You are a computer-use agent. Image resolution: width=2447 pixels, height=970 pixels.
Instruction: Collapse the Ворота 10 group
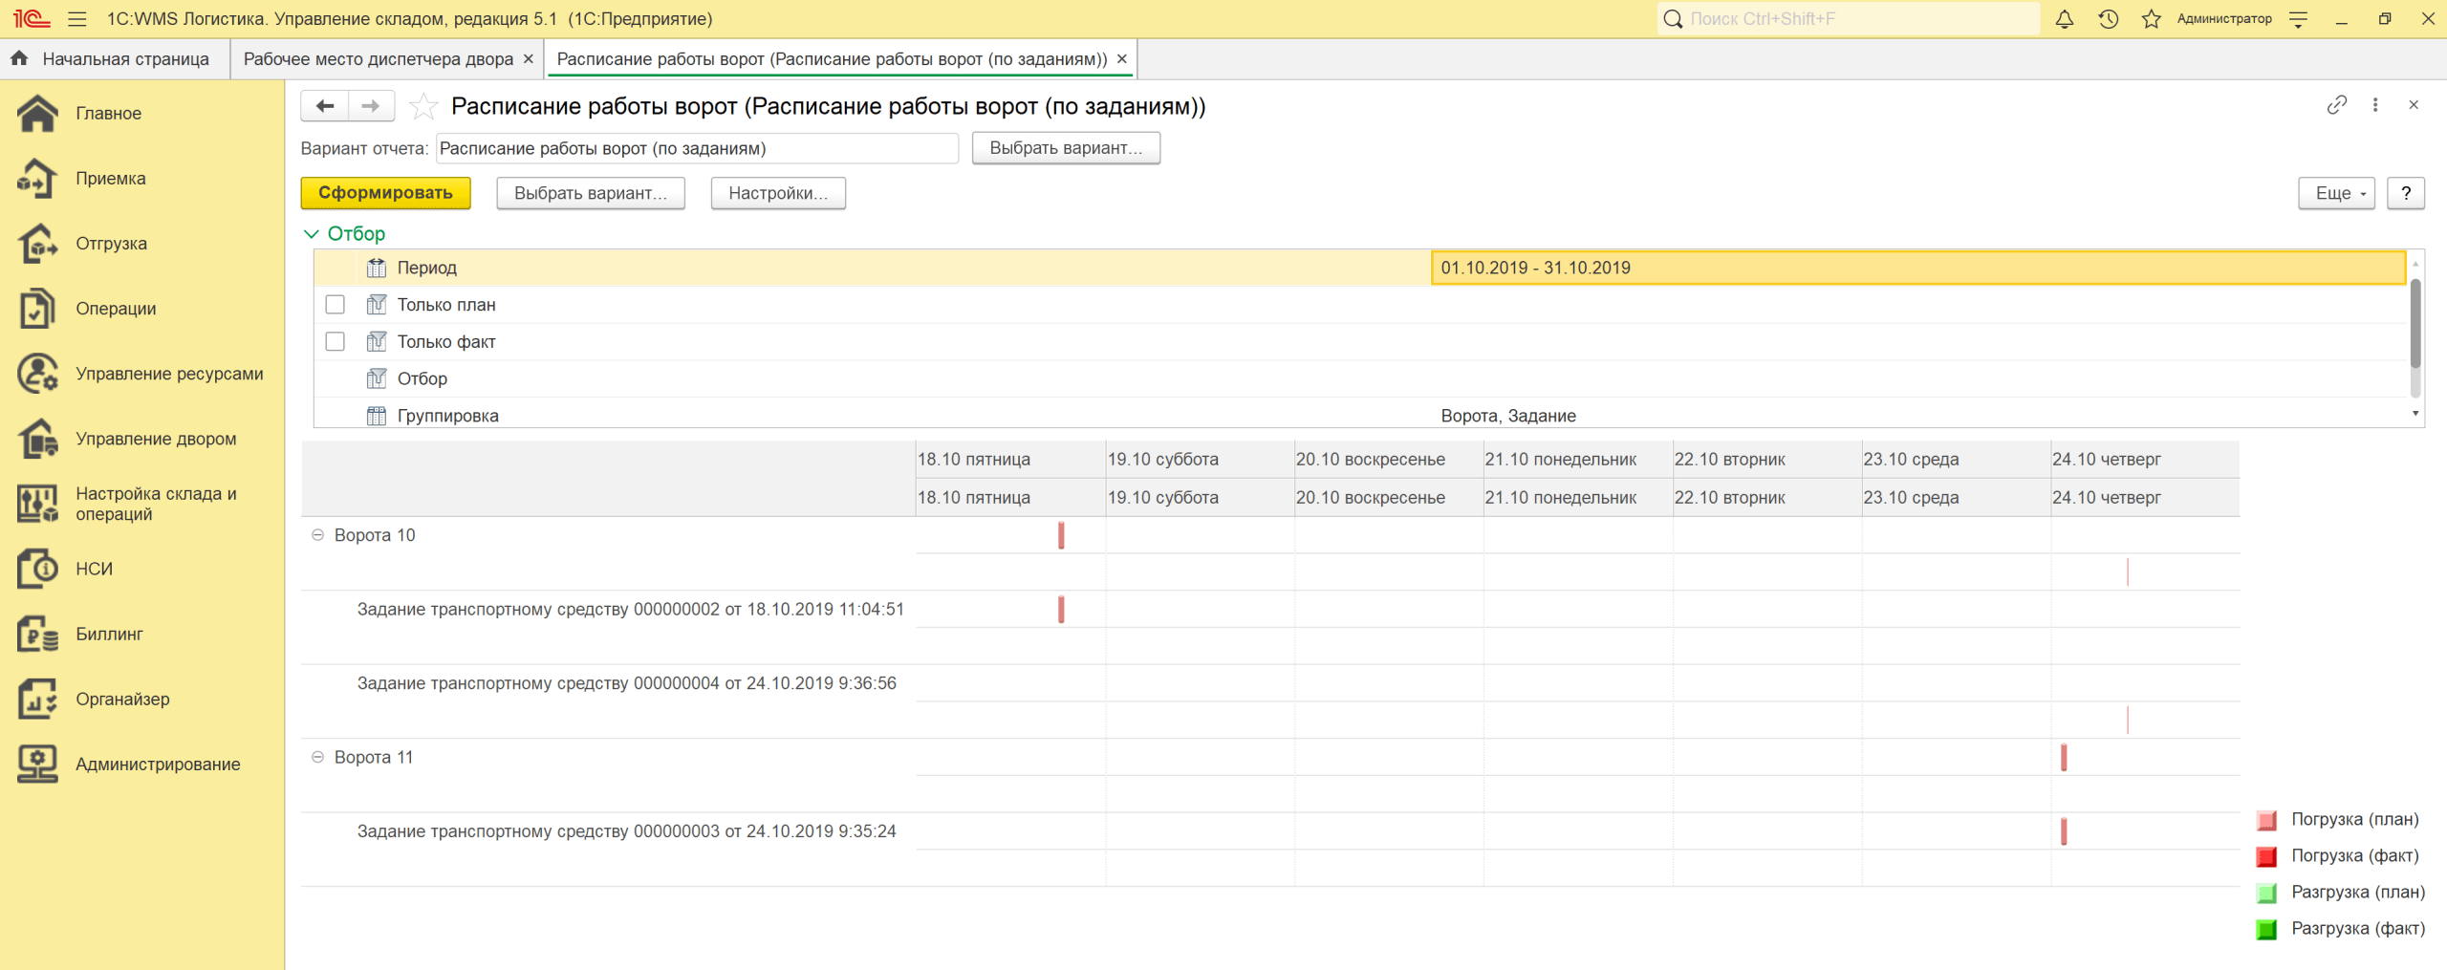coord(318,535)
